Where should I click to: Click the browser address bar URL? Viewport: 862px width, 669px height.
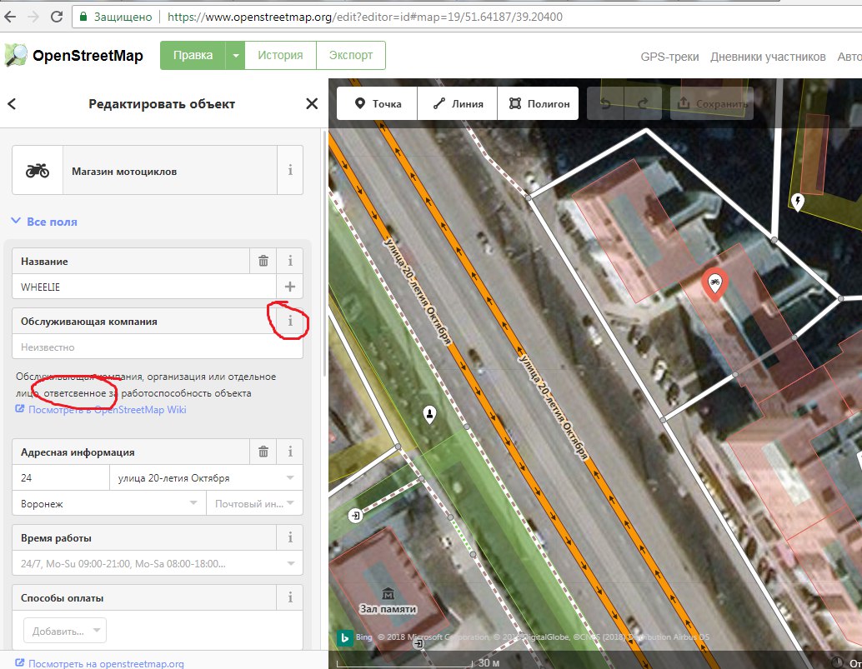point(365,17)
